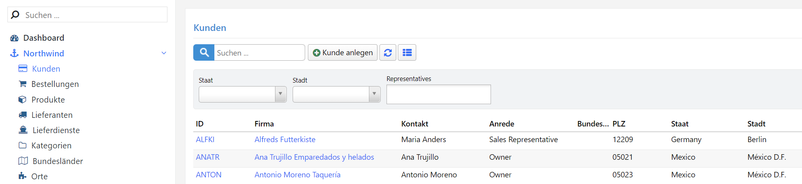This screenshot has height=184, width=802.
Task: Collapse the Northwind menu chevron
Action: 164,53
